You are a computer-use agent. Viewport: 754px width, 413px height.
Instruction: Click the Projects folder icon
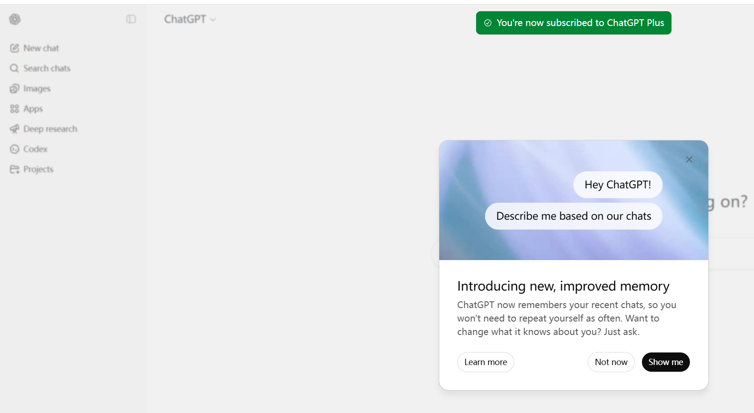(14, 169)
